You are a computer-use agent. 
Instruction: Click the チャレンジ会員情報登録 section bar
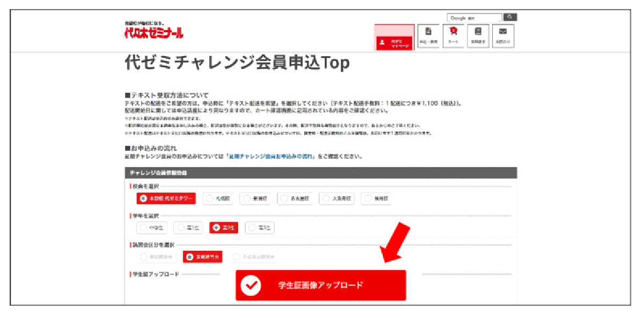320,173
